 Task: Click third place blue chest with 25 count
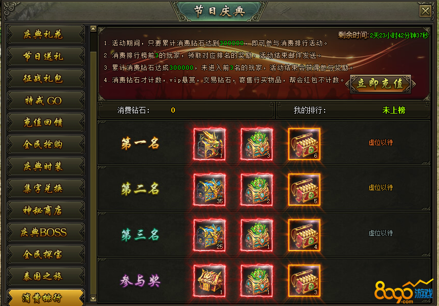tap(209, 235)
